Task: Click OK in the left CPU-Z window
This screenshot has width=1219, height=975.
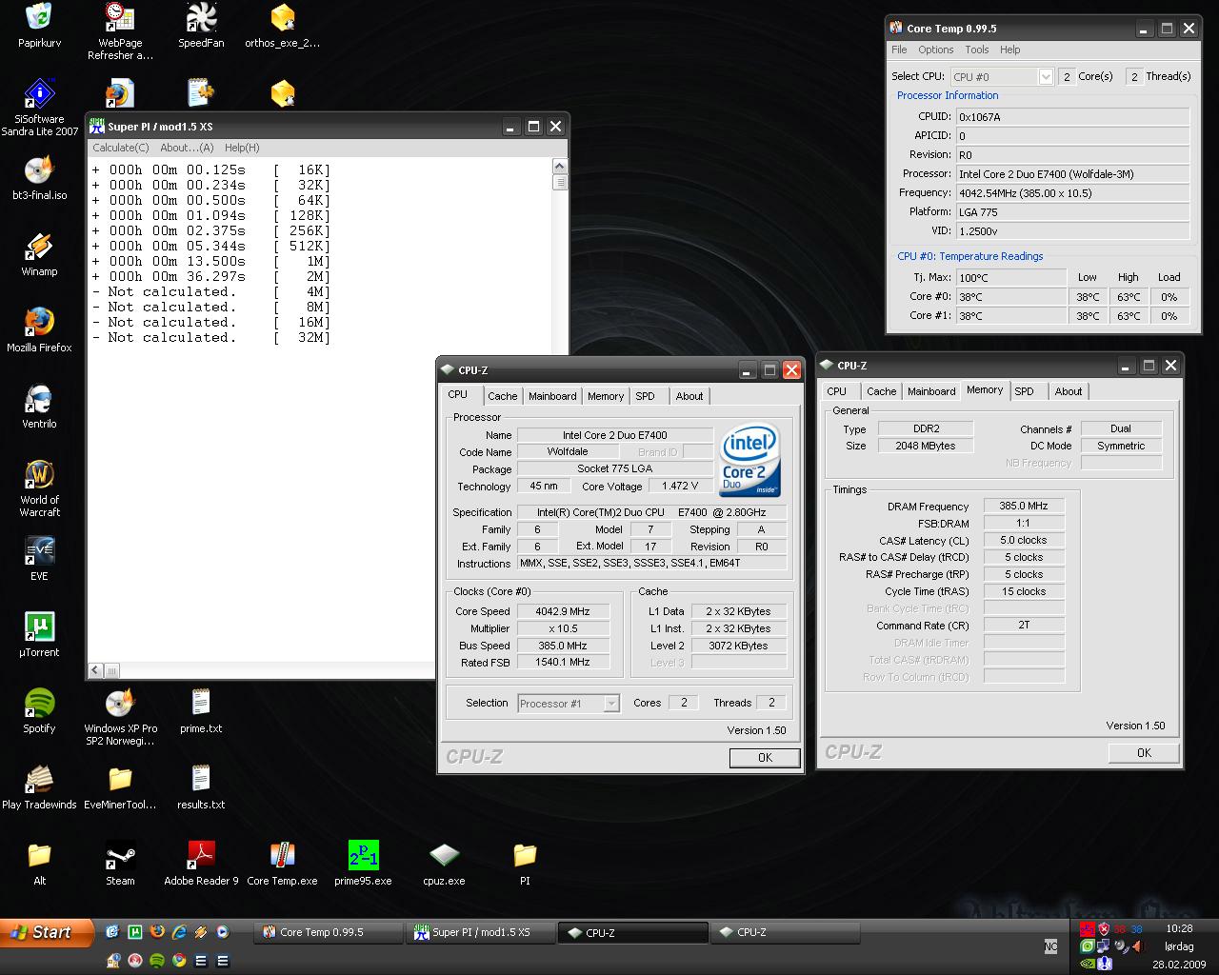Action: tap(765, 757)
